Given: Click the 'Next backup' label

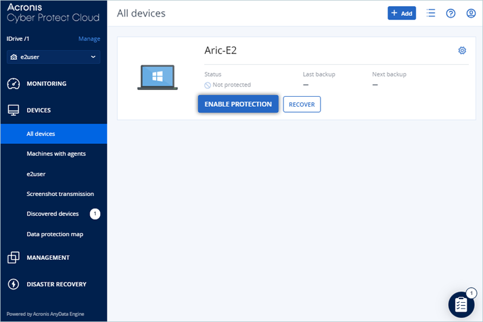Looking at the screenshot, I should click(x=389, y=74).
